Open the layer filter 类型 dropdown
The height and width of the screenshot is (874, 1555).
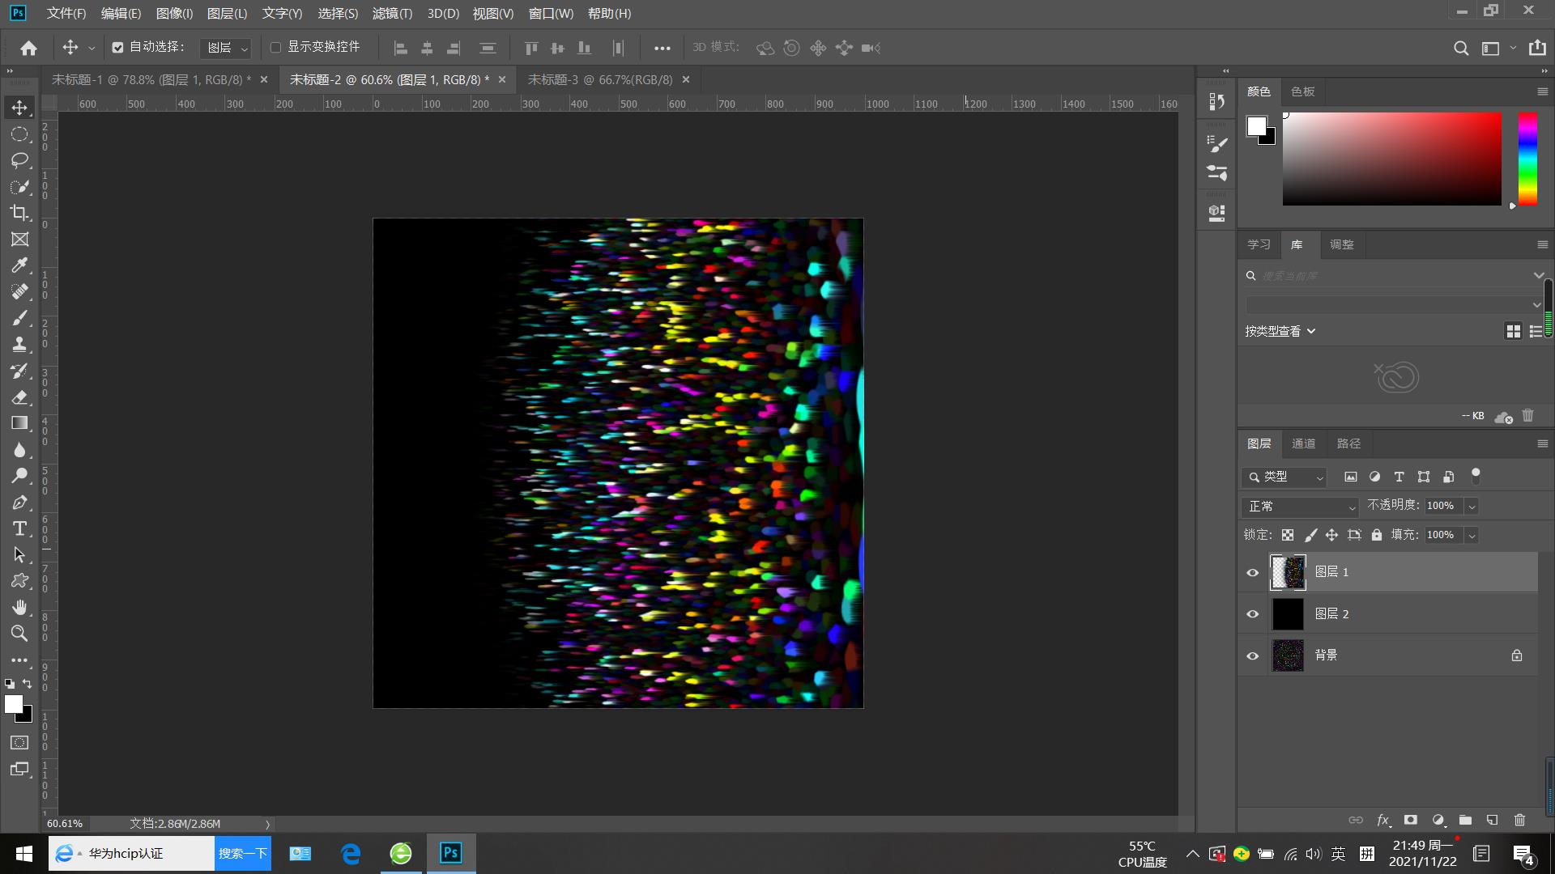click(1284, 477)
